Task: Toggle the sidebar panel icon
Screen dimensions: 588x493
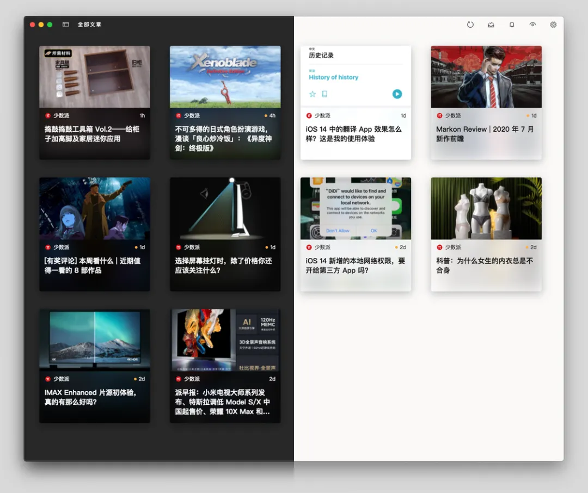Action: (66, 24)
